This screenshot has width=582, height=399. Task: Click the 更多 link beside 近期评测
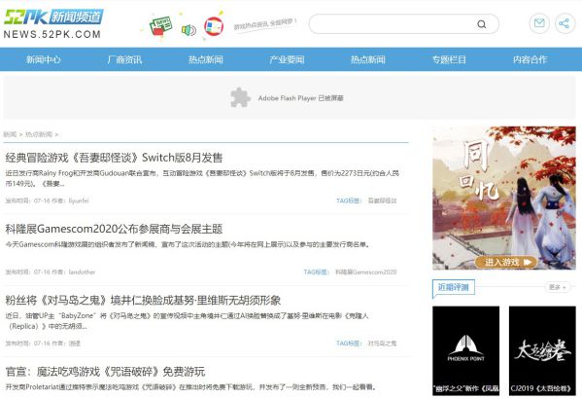click(557, 287)
